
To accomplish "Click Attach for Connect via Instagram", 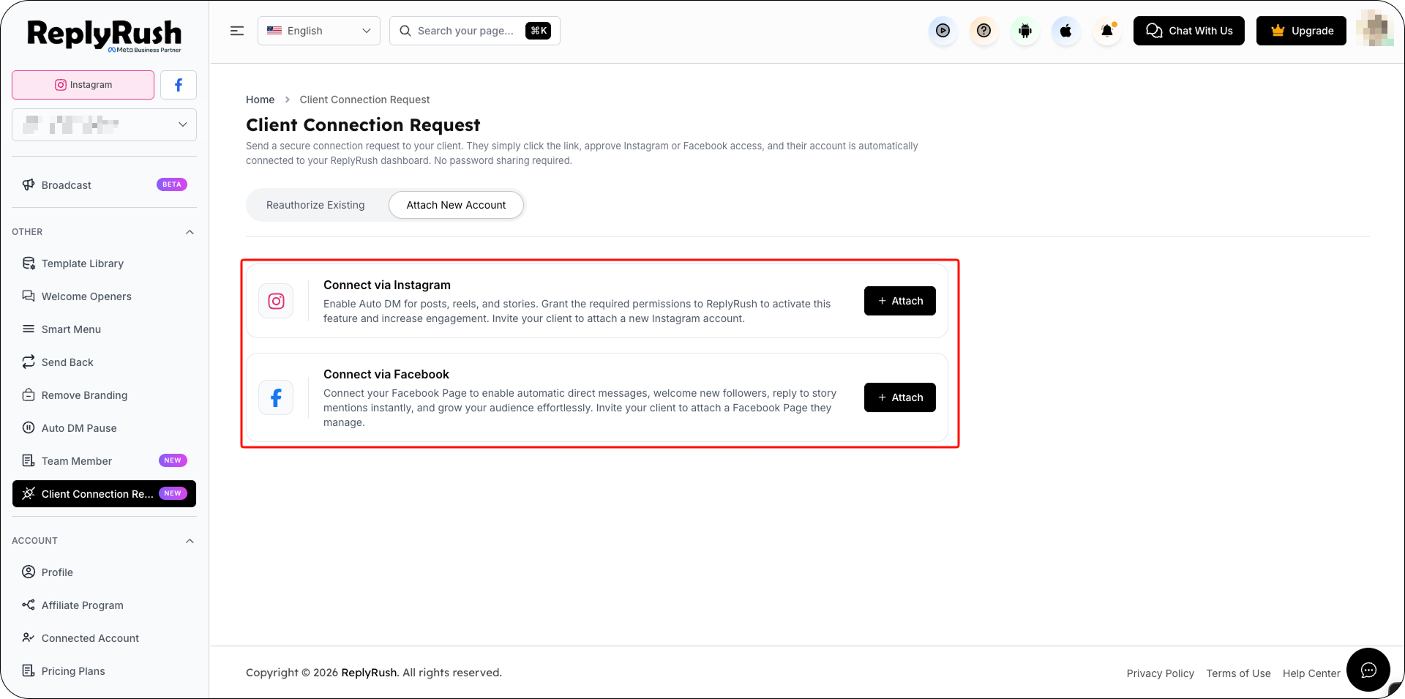I will 899,301.
